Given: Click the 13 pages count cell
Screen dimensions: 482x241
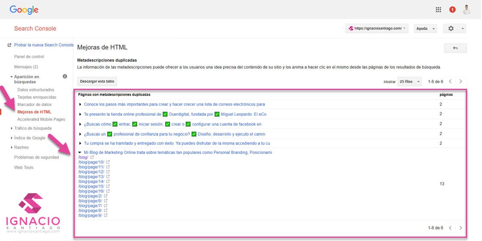Looking at the screenshot, I should click(x=442, y=184).
